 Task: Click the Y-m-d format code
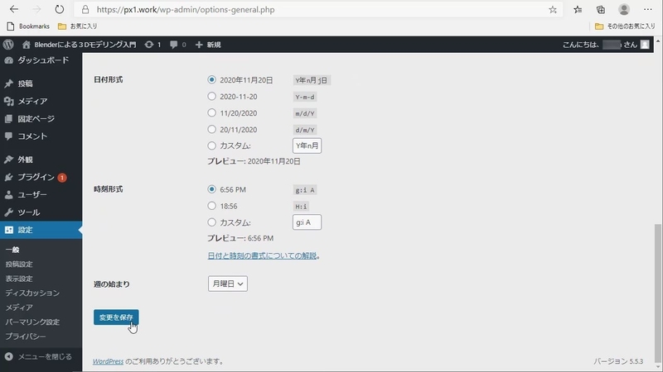click(x=305, y=97)
